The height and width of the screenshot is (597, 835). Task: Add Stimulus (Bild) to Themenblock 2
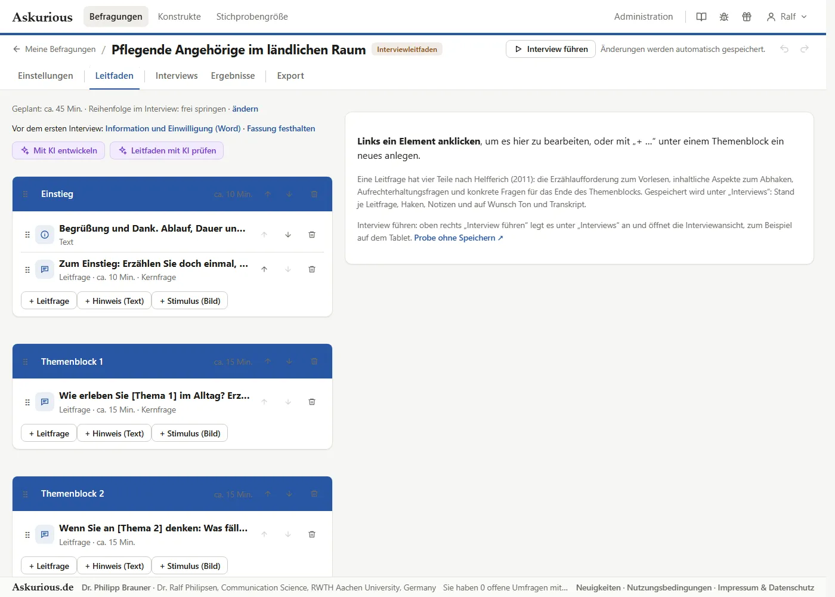[x=190, y=566]
